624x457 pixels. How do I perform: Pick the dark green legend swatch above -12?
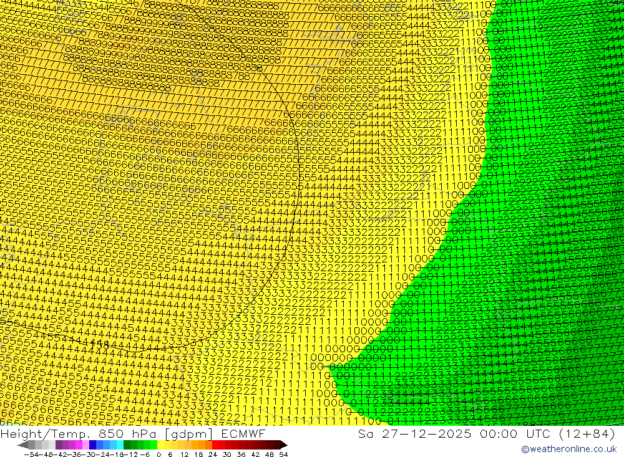point(127,445)
